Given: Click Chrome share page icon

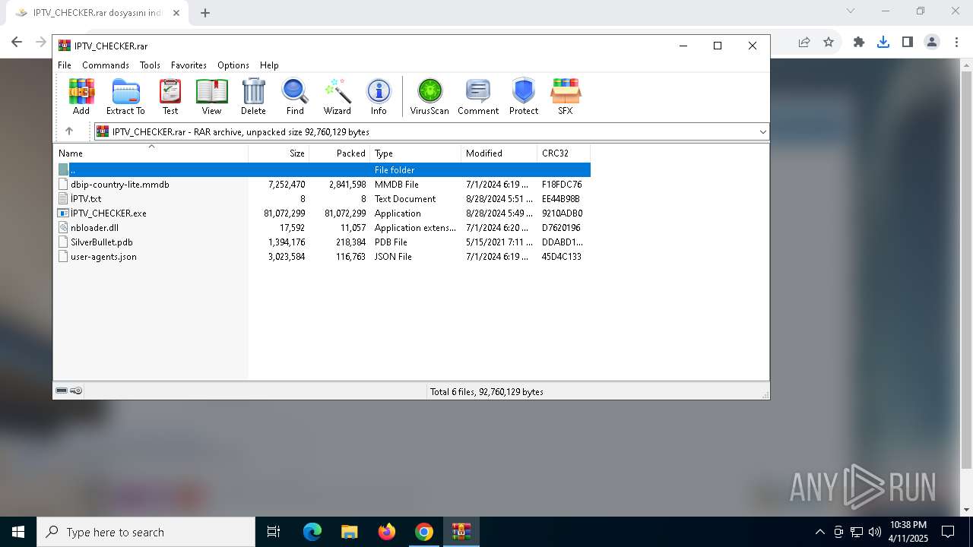Looking at the screenshot, I should (x=804, y=42).
